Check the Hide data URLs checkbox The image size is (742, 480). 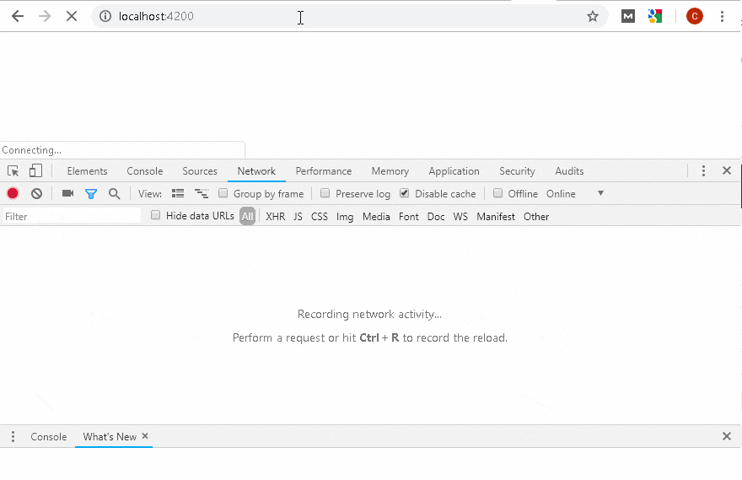tap(155, 216)
